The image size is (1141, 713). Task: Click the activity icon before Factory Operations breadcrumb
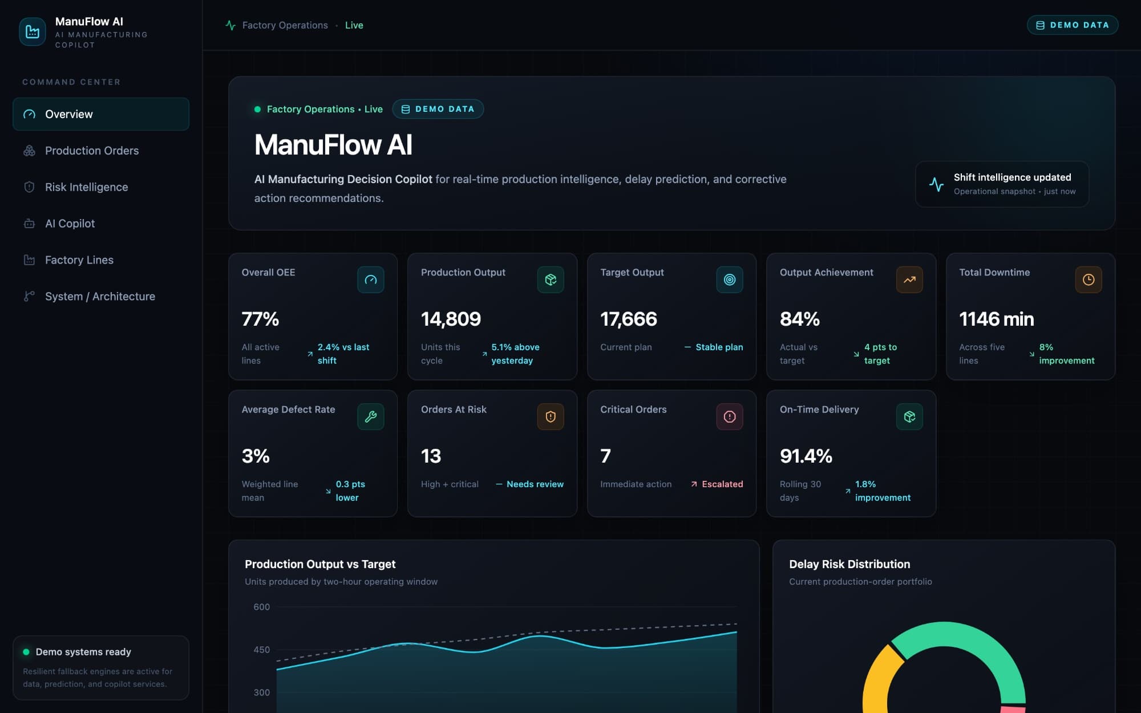[230, 25]
